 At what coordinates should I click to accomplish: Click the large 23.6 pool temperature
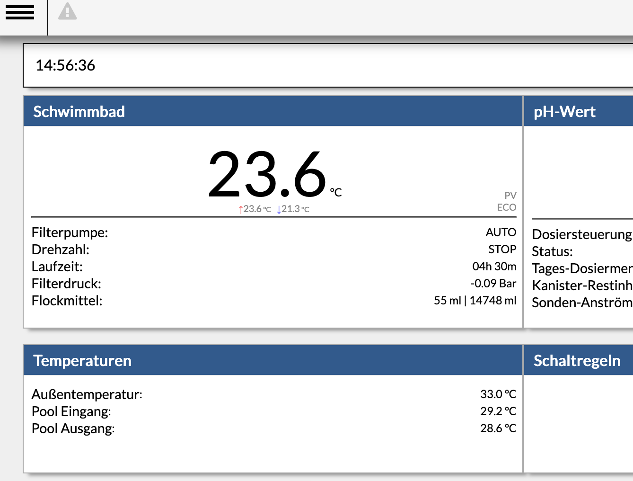point(267,174)
